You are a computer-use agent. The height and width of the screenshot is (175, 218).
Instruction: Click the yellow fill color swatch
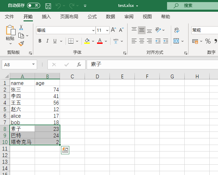[87, 41]
